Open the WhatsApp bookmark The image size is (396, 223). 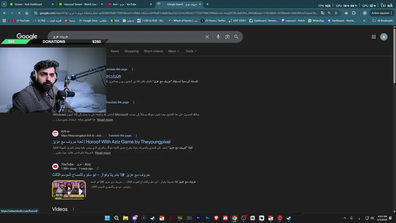316,21
